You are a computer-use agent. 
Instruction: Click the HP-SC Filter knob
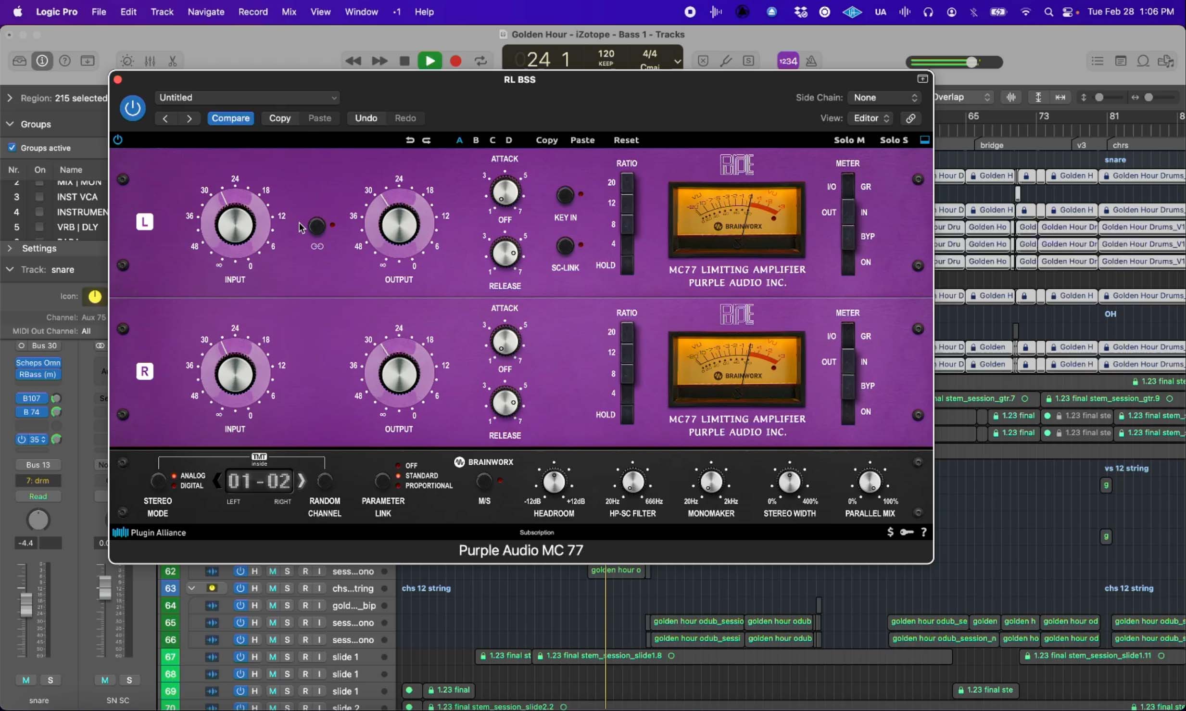pos(632,482)
